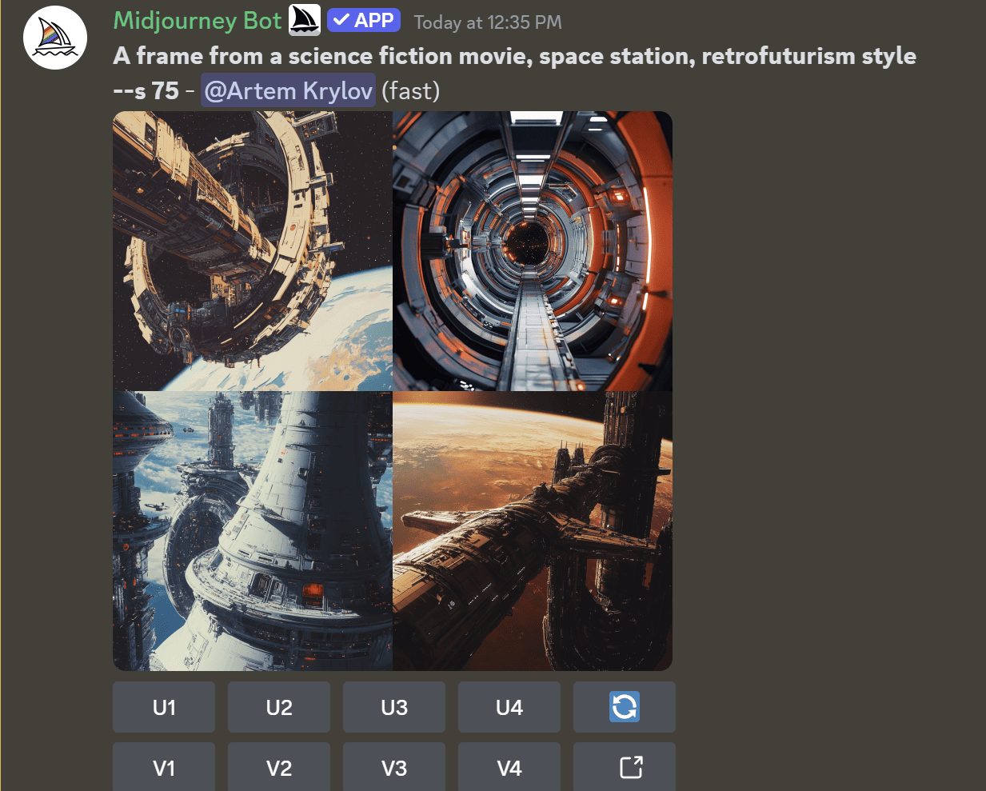Click the U4 upscale button
This screenshot has width=986, height=791.
(x=509, y=707)
